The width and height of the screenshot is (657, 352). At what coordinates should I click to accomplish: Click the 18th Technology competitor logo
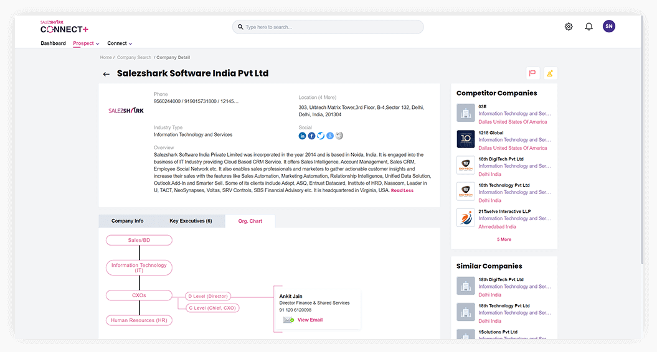point(466,192)
